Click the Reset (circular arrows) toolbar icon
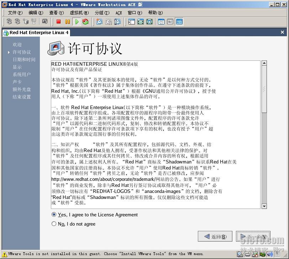289x259 pixels. coord(85,22)
